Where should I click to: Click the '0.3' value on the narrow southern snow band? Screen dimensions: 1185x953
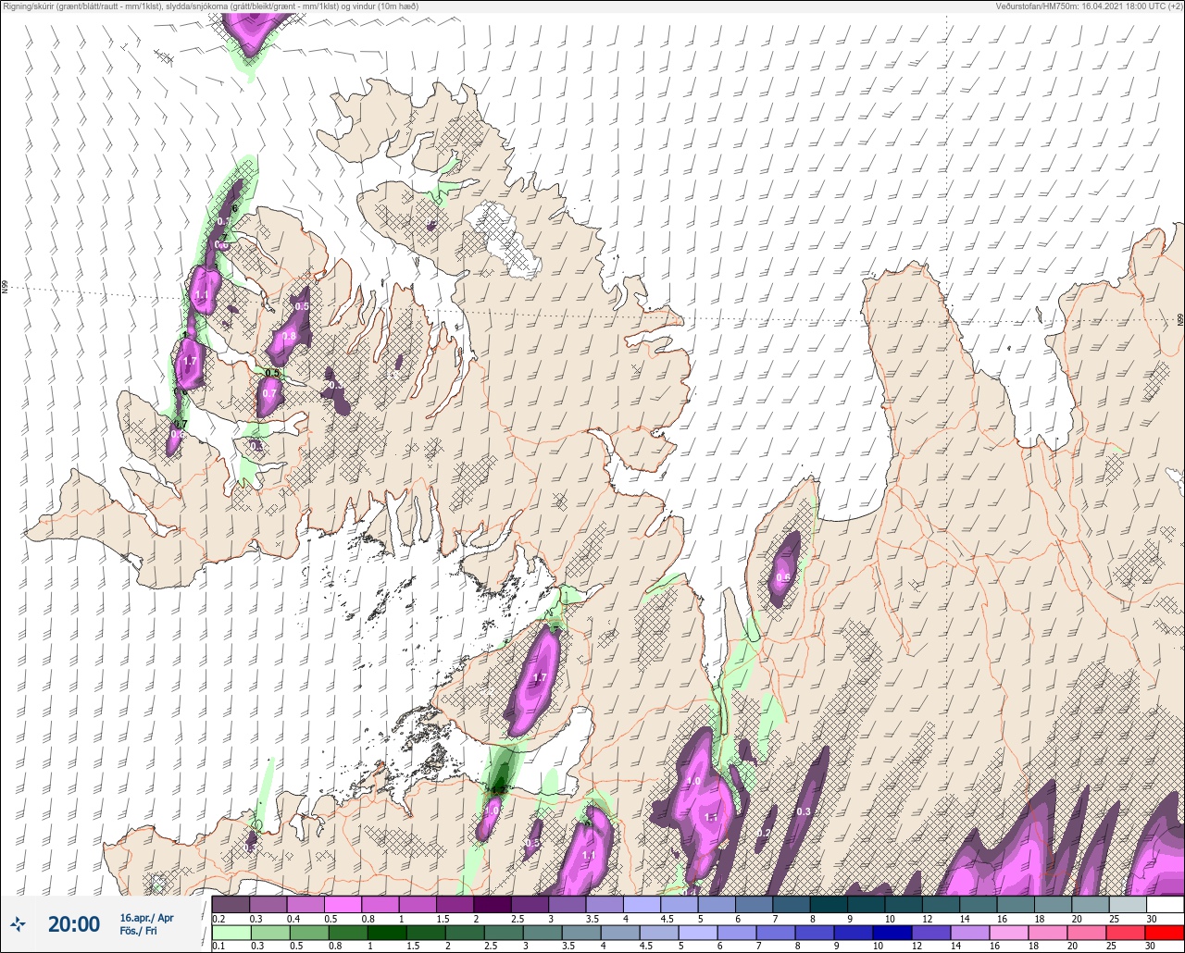pyautogui.click(x=804, y=811)
